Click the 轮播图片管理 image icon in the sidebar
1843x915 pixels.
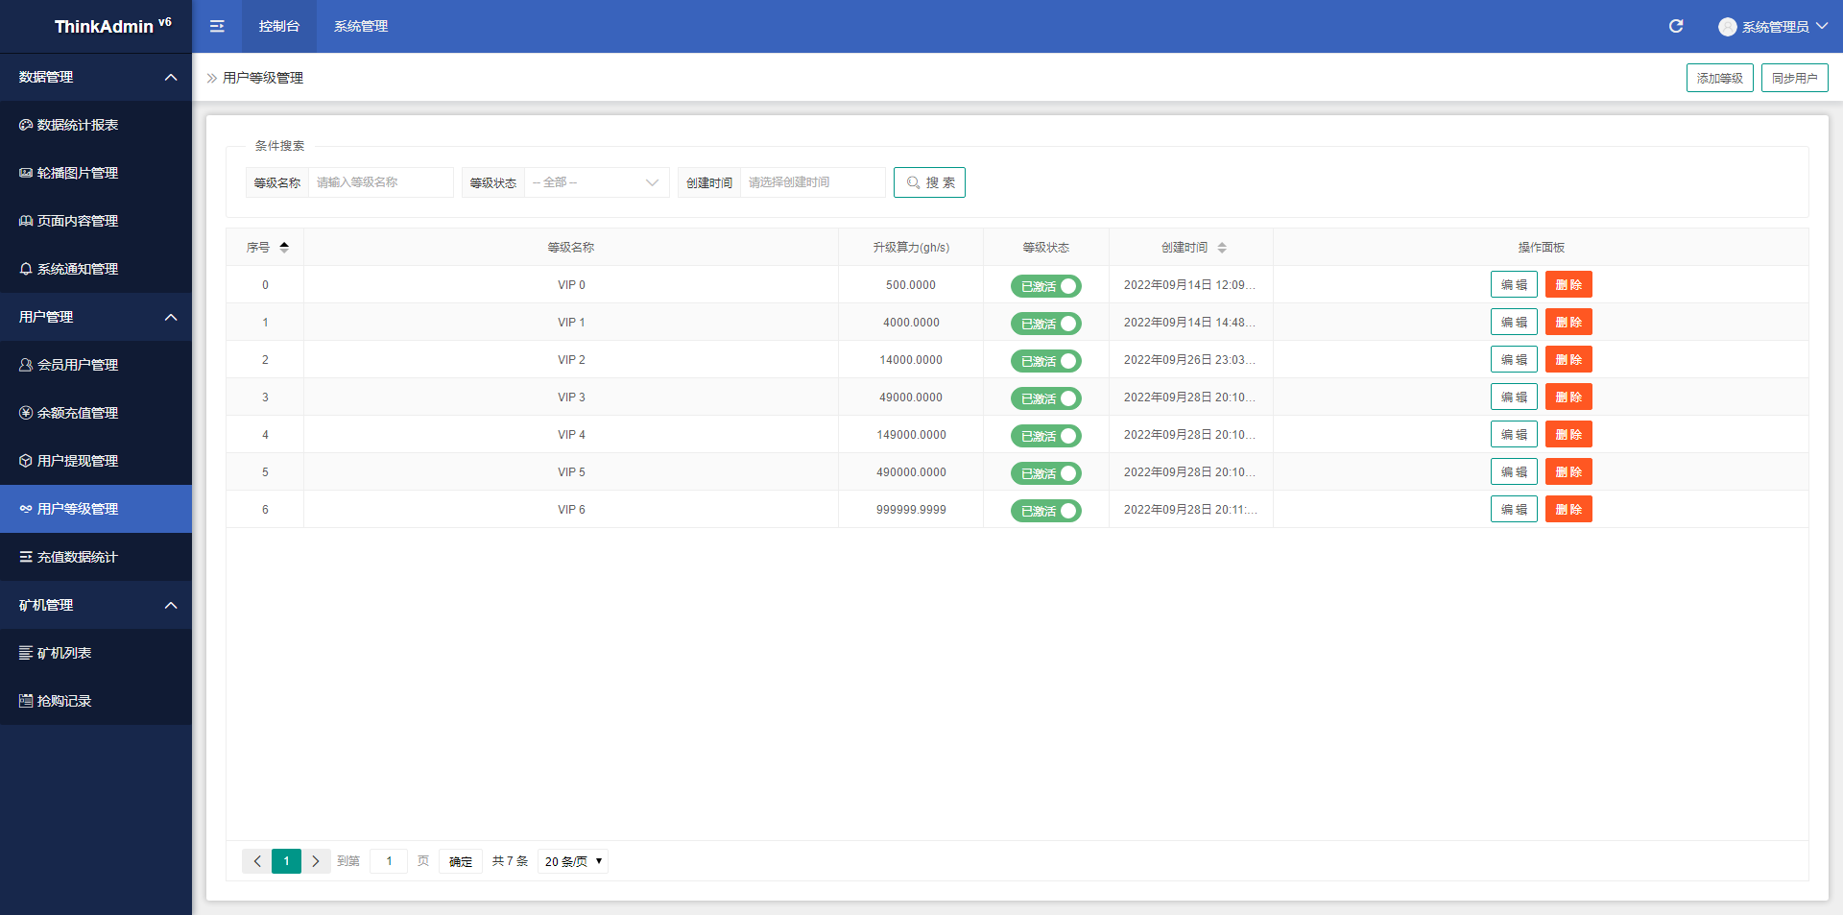coord(26,173)
